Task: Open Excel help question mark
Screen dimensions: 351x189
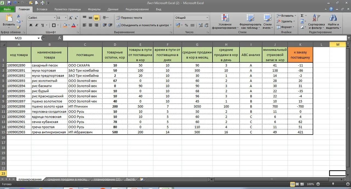Action: (331, 9)
